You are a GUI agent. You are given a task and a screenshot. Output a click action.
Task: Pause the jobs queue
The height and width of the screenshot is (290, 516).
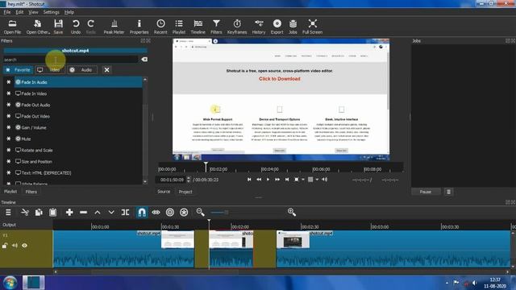pos(426,192)
